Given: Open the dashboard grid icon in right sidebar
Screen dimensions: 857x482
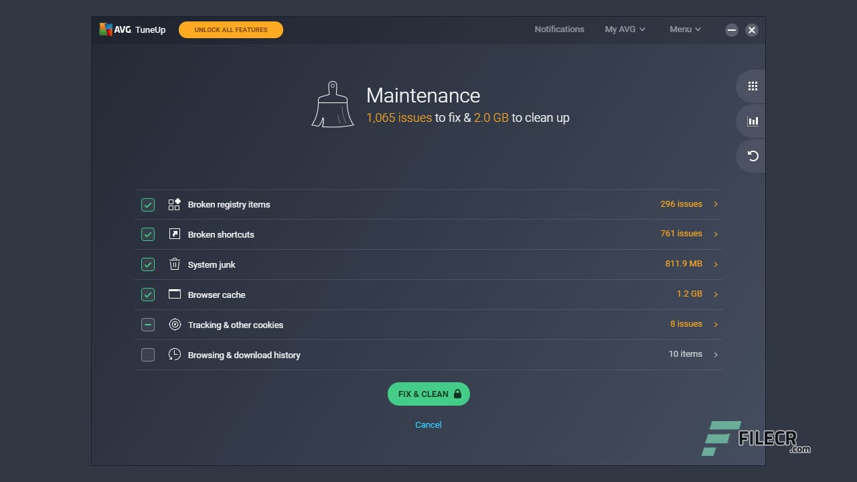Looking at the screenshot, I should (x=752, y=86).
